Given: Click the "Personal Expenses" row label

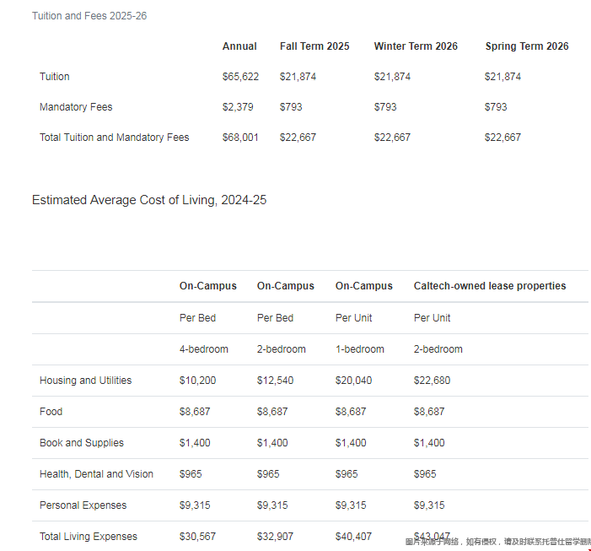Looking at the screenshot, I should tap(83, 505).
